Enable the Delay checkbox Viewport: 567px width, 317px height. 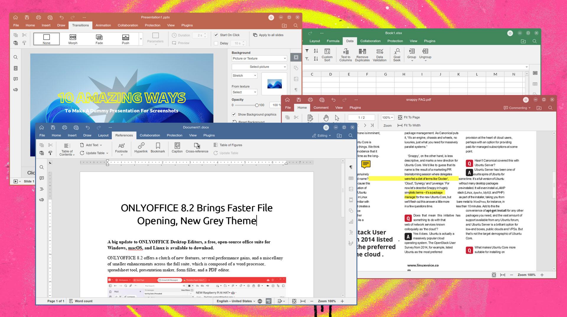[x=216, y=43]
